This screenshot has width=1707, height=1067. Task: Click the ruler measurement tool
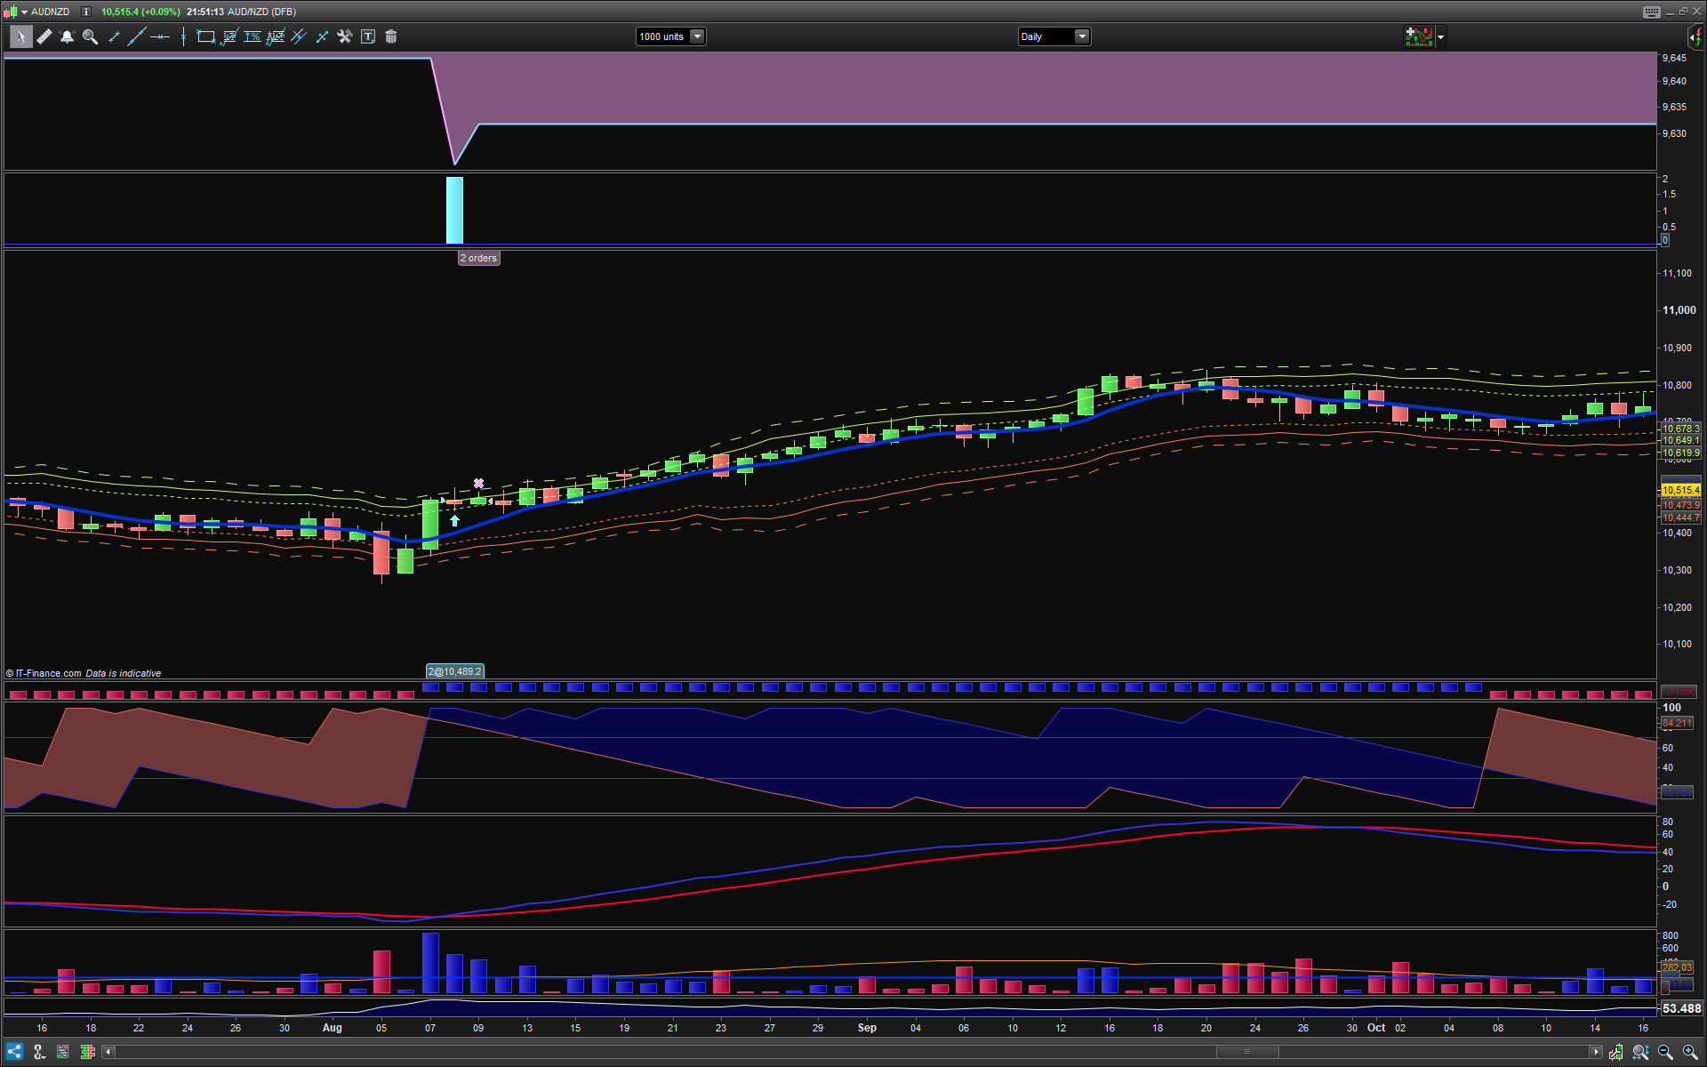pos(44,36)
